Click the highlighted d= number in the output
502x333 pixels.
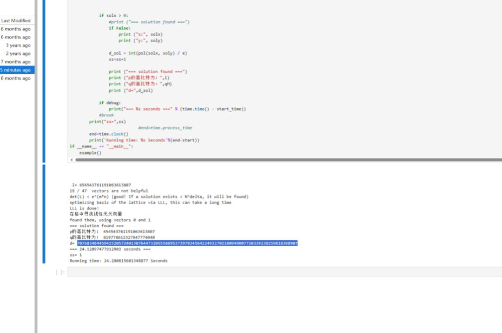point(187,243)
